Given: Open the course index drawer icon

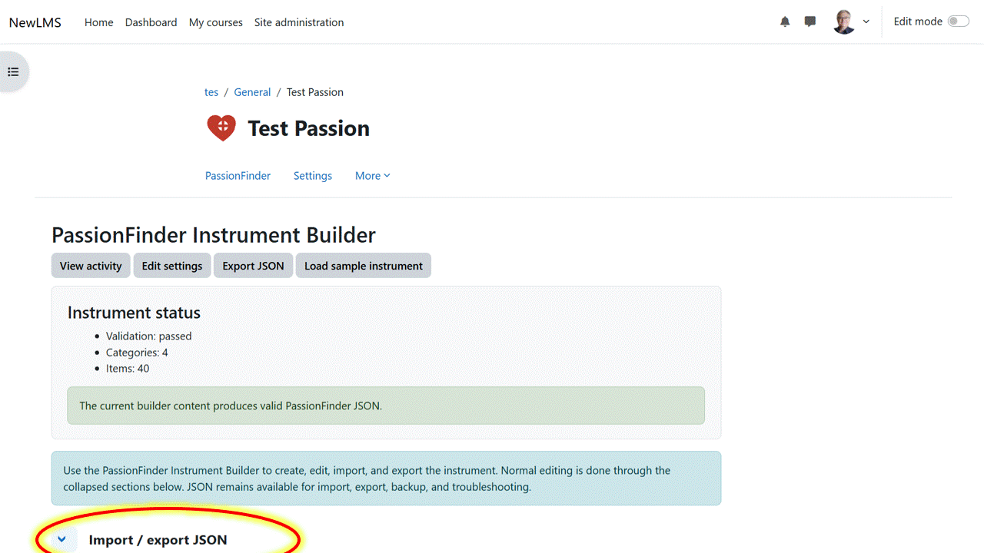Looking at the screenshot, I should [x=13, y=71].
